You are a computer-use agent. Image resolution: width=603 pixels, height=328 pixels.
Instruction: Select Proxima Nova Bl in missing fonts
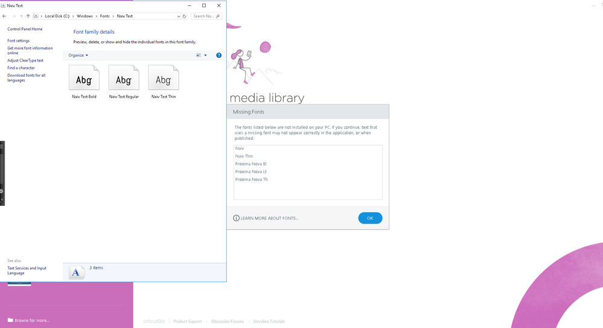[250, 164]
